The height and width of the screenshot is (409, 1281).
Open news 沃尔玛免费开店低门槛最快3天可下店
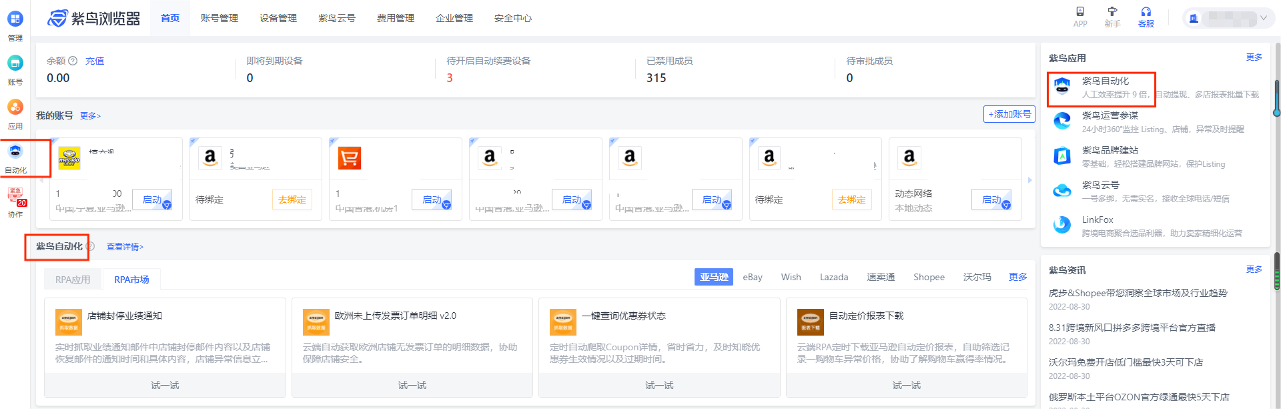[x=1126, y=362]
